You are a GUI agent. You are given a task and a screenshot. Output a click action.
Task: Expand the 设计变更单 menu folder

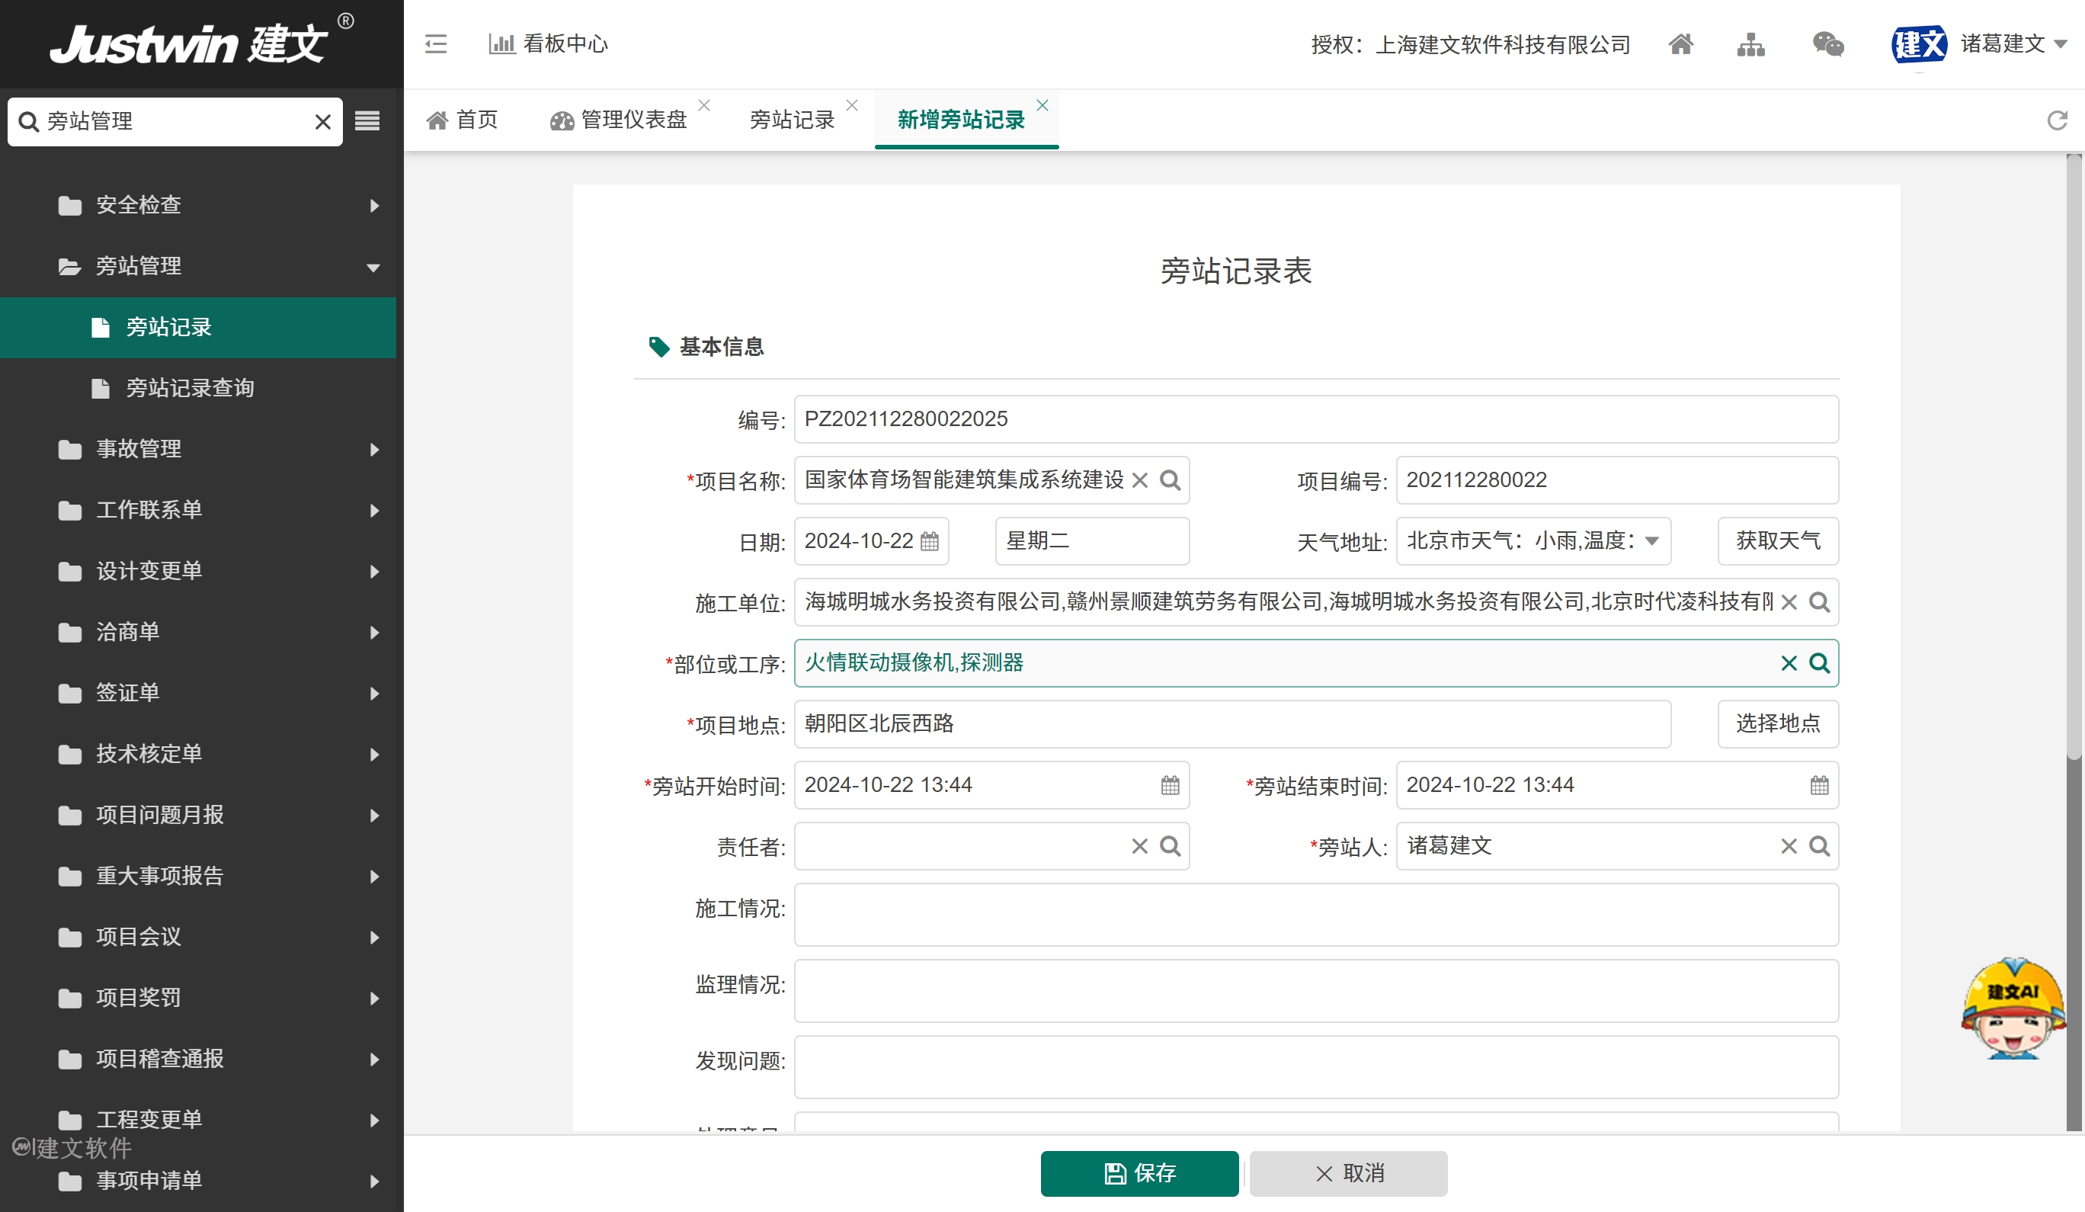click(199, 571)
